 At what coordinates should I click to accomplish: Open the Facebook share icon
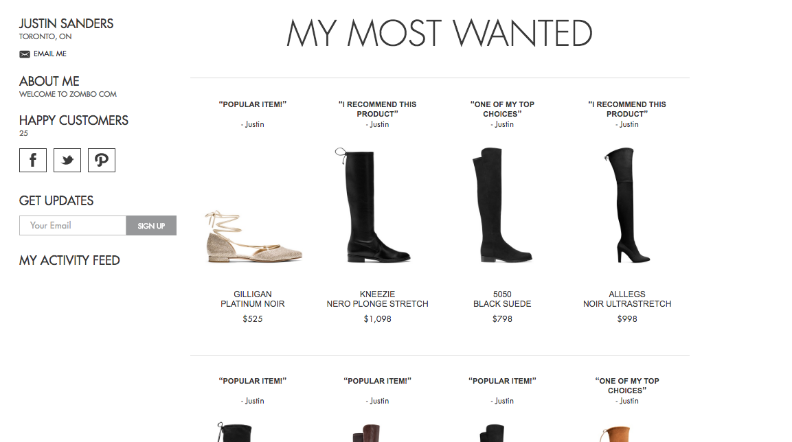pyautogui.click(x=33, y=160)
